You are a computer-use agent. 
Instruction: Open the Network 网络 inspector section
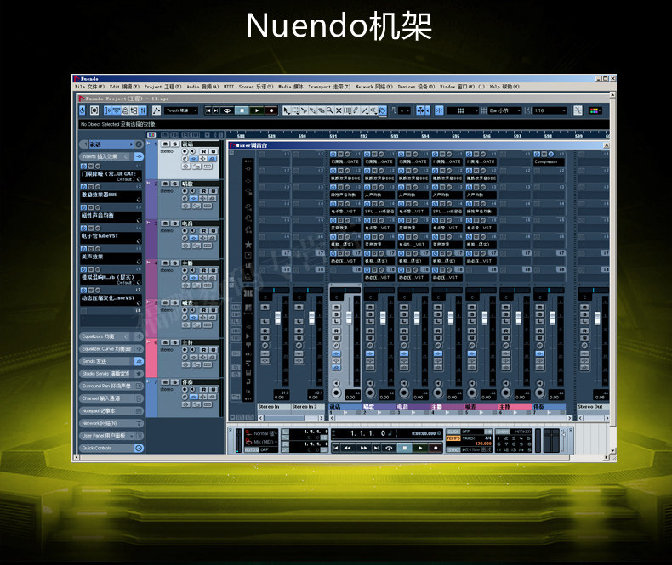111,423
